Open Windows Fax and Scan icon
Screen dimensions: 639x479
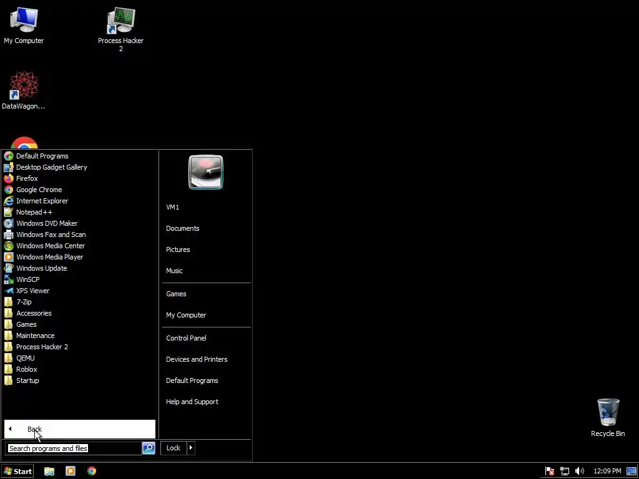pyautogui.click(x=9, y=235)
